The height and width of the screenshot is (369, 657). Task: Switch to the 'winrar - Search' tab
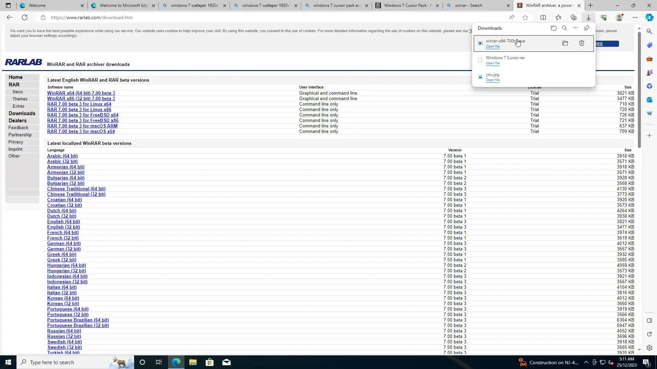[476, 5]
